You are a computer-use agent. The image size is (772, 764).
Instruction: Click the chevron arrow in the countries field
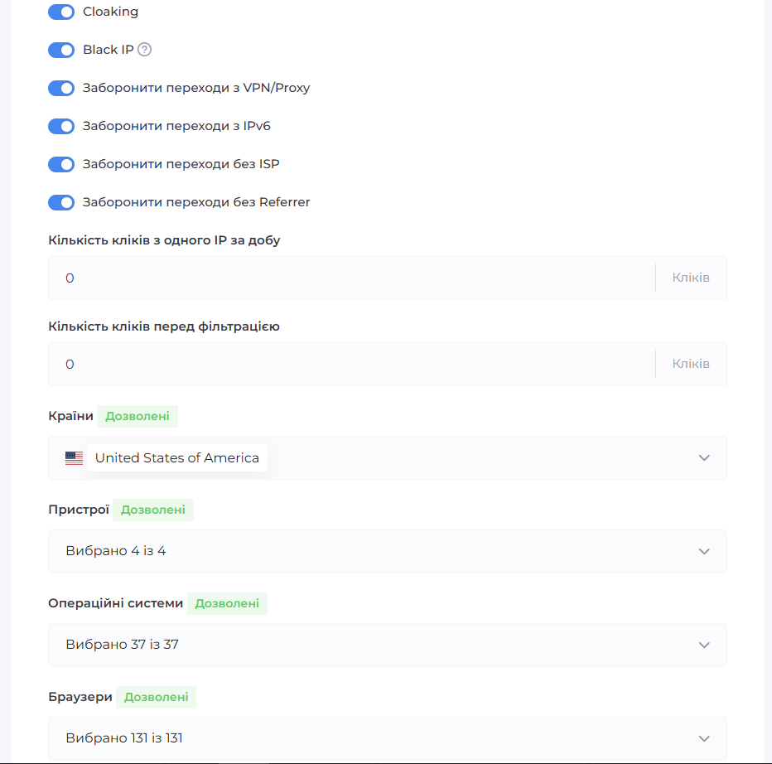coord(704,458)
